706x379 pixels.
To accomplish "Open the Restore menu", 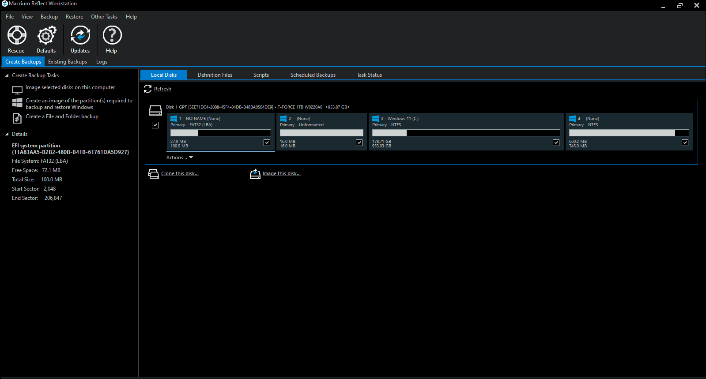I will coord(75,17).
